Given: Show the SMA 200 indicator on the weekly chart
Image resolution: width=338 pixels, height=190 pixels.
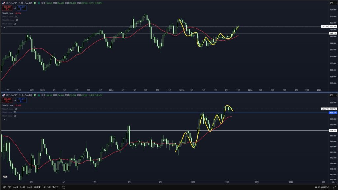Looking at the screenshot, I should [x=17, y=20].
